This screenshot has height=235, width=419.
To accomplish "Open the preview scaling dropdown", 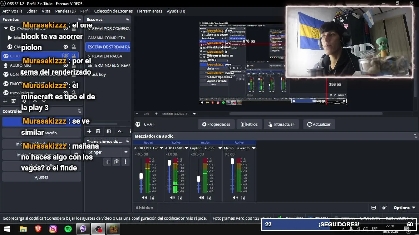I will click(x=194, y=114).
